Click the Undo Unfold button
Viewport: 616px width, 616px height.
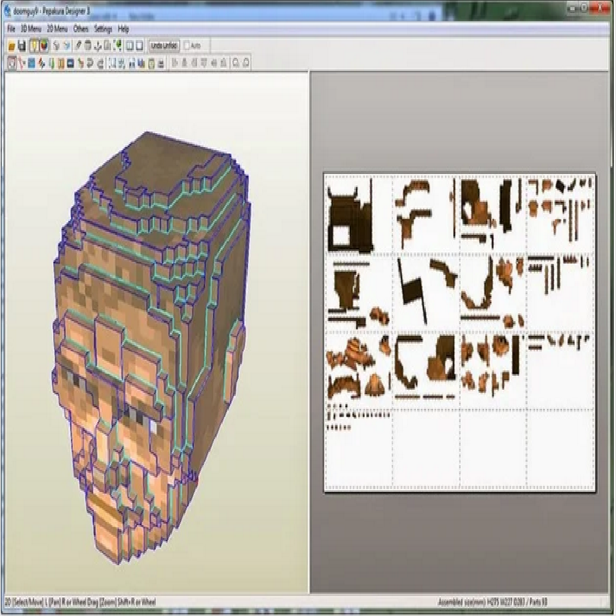(164, 46)
